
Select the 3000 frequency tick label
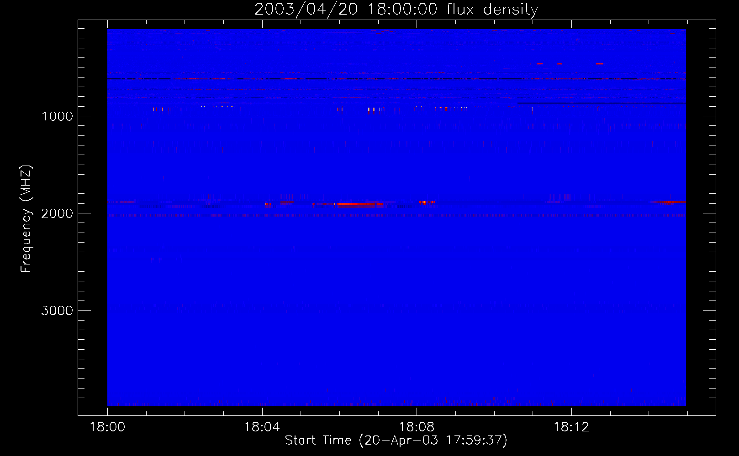57,311
